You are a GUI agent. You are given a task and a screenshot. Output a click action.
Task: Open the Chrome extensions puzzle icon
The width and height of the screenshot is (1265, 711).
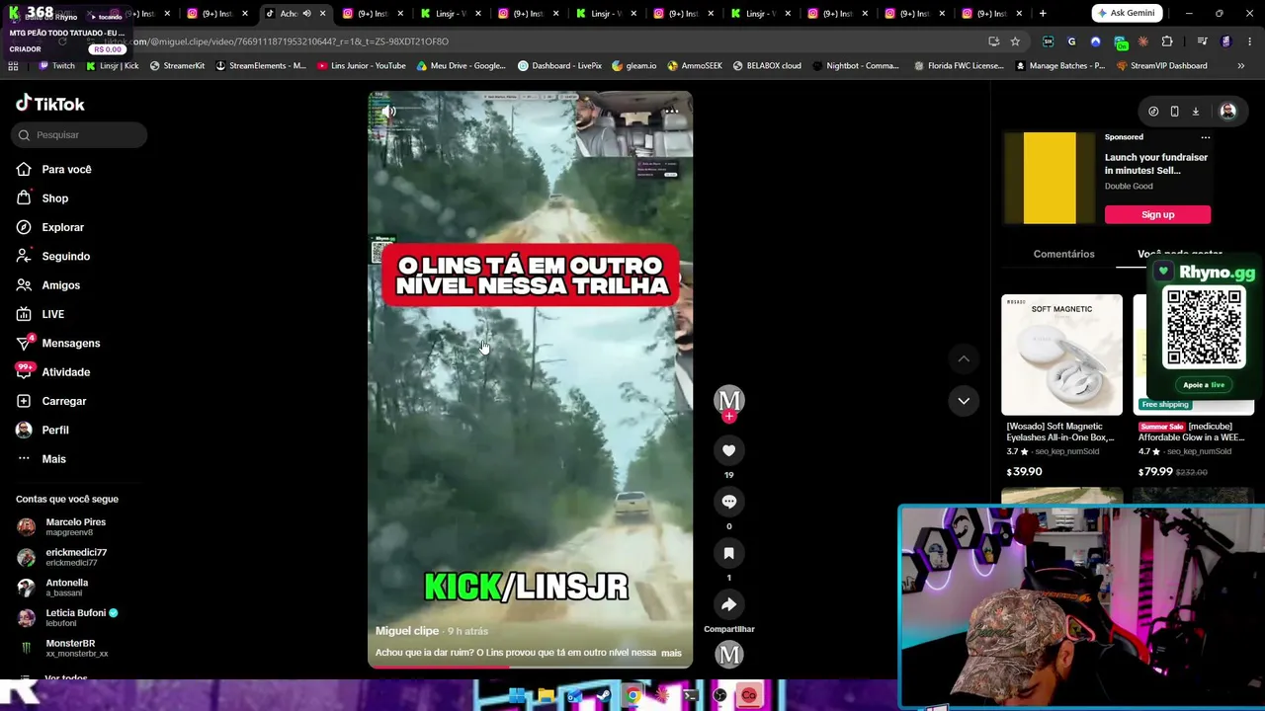(1167, 41)
